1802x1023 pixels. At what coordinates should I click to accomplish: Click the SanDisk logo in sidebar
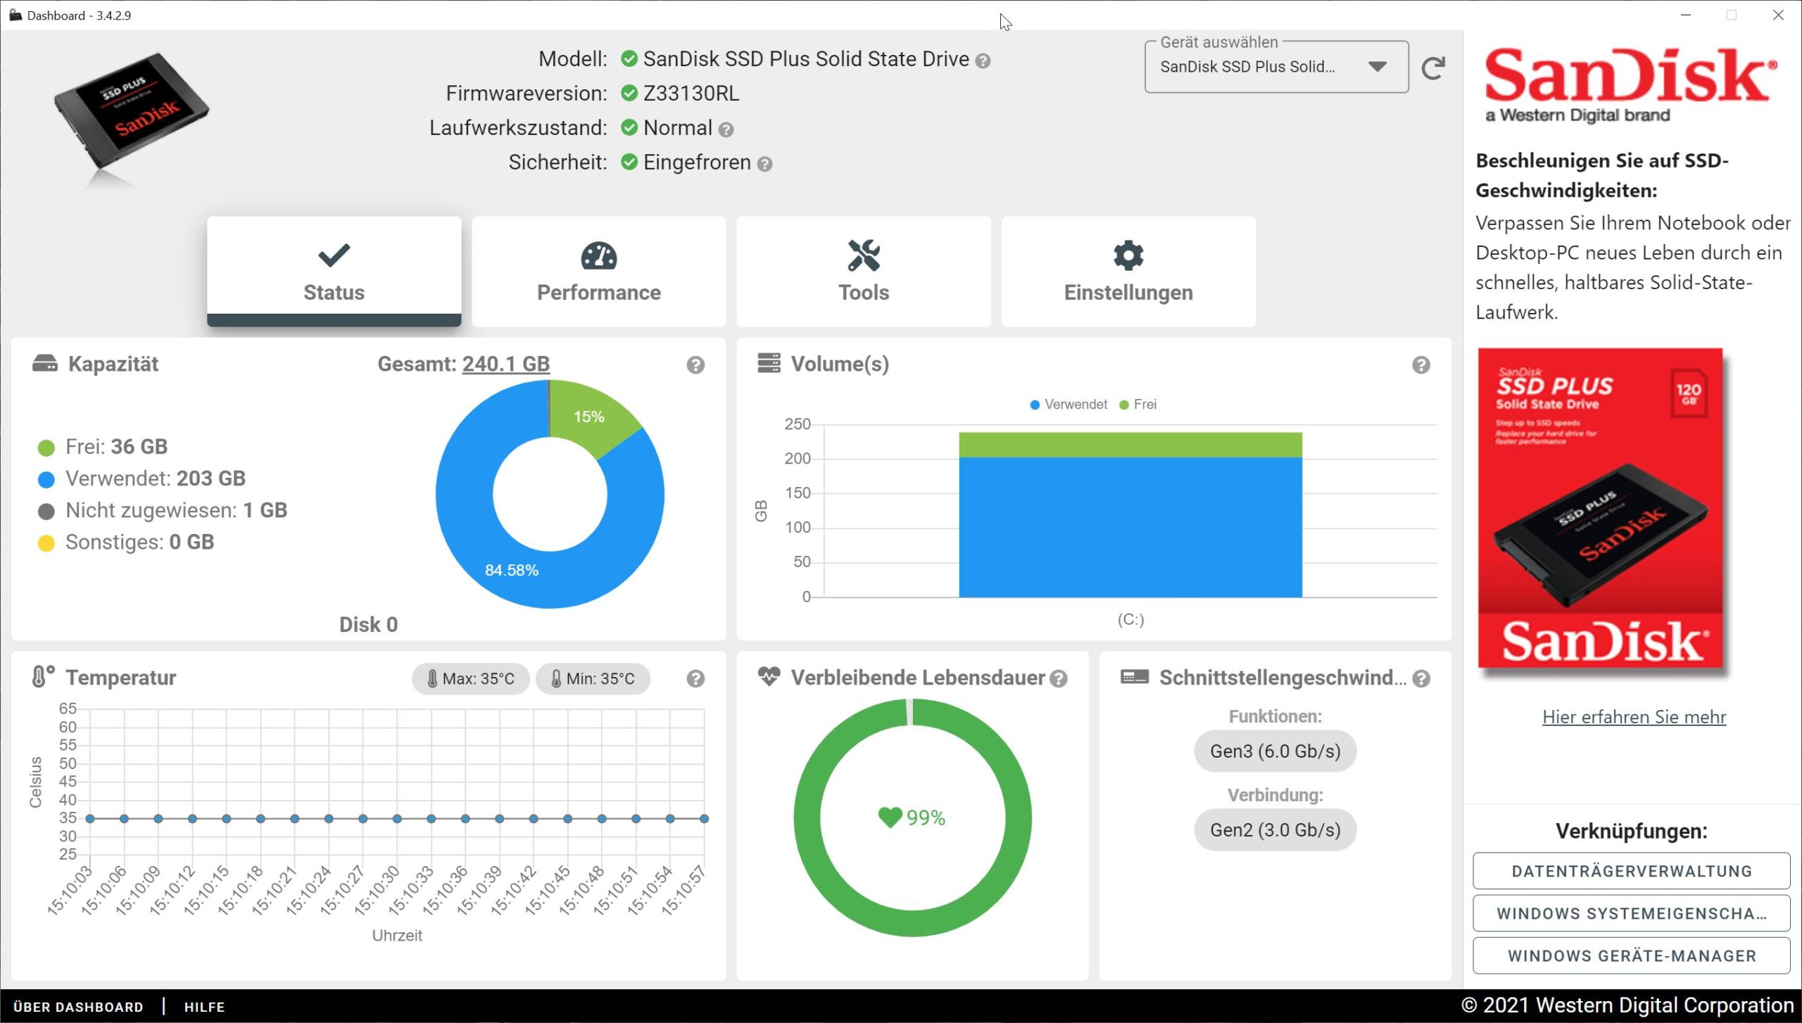pyautogui.click(x=1630, y=84)
